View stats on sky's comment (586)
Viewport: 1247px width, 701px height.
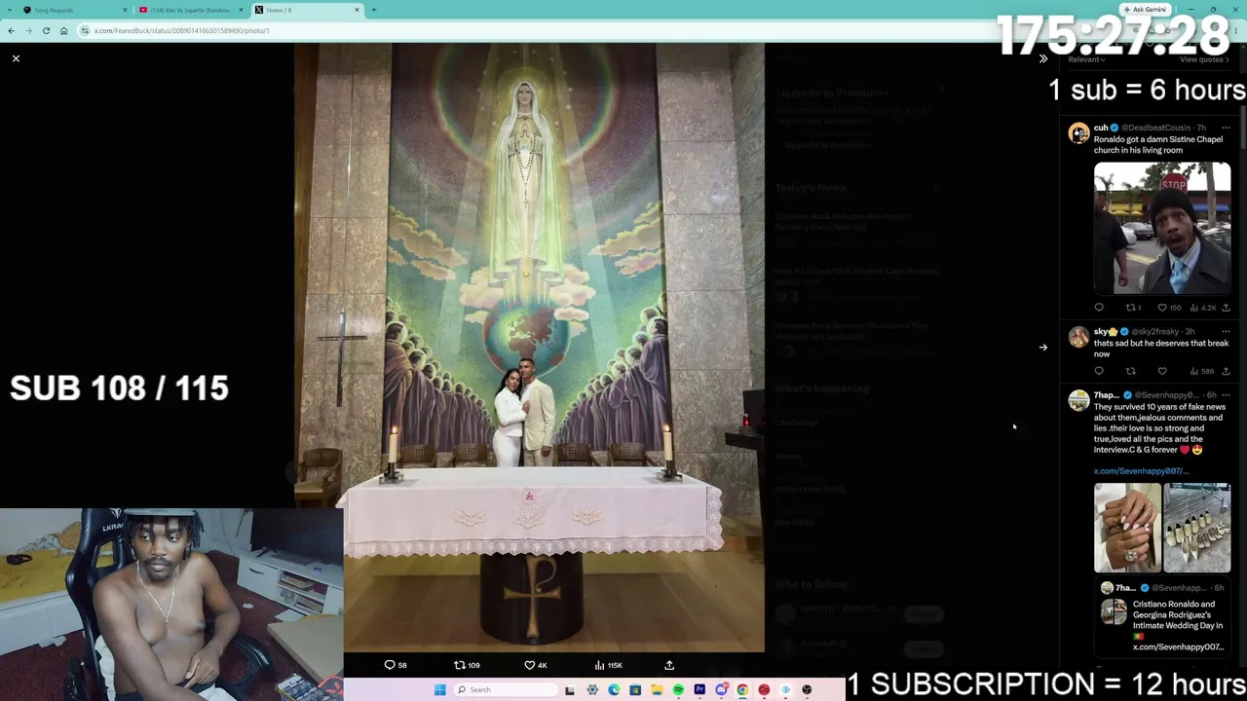(x=1203, y=371)
